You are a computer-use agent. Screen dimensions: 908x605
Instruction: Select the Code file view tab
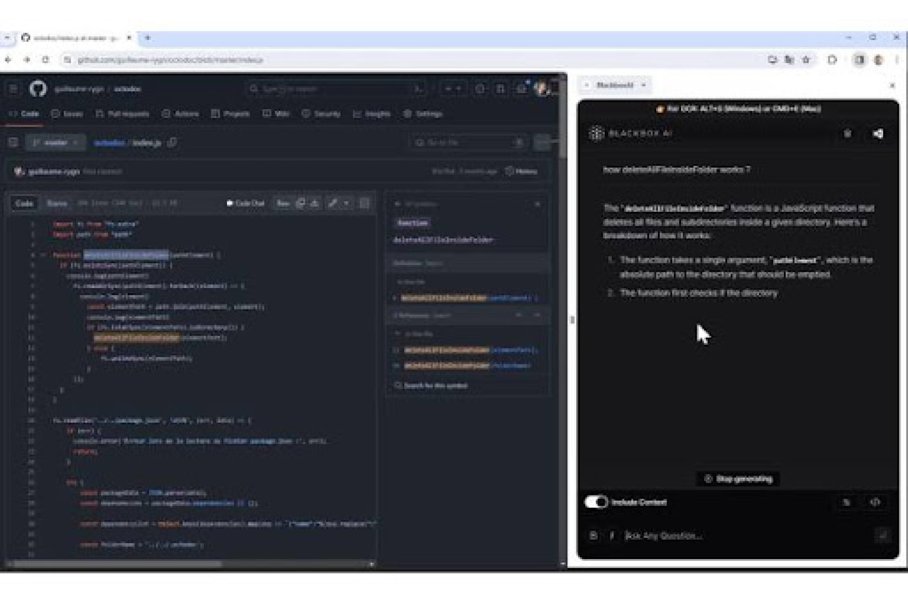pyautogui.click(x=24, y=203)
